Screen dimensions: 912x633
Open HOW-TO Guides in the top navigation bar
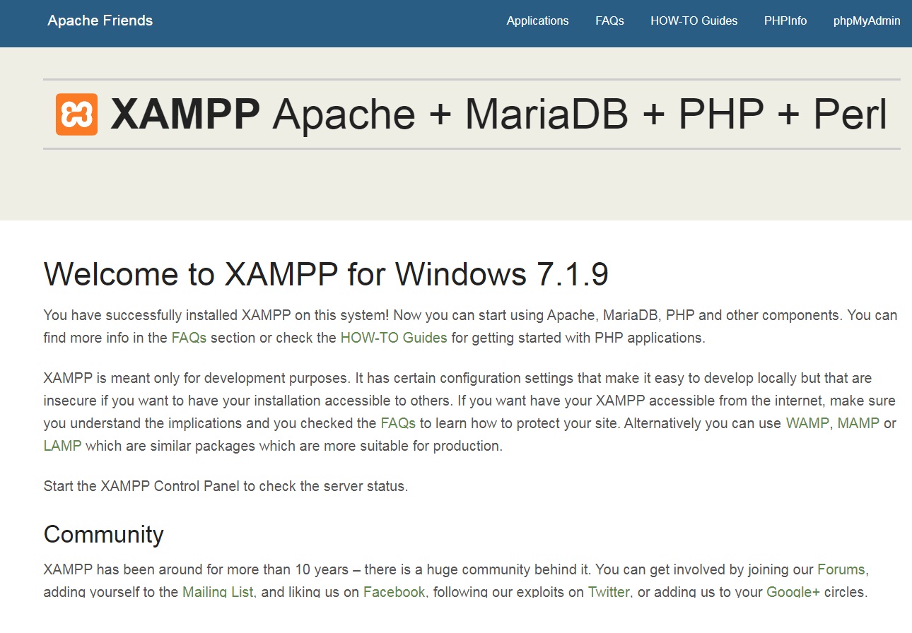(x=694, y=21)
